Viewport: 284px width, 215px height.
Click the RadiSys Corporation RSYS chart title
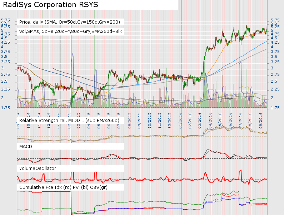(49, 5)
